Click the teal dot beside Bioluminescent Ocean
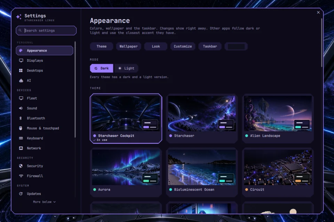The image size is (334, 222). point(170,189)
